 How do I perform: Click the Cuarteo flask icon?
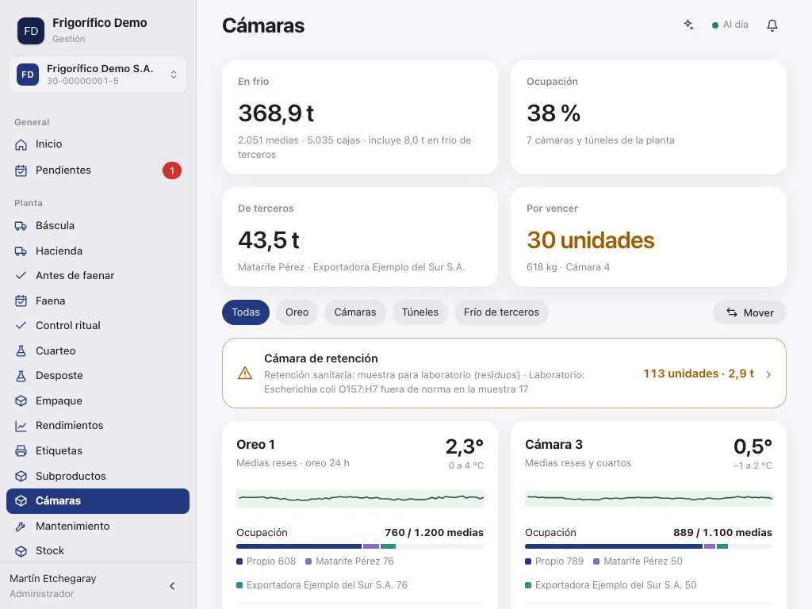tap(21, 351)
